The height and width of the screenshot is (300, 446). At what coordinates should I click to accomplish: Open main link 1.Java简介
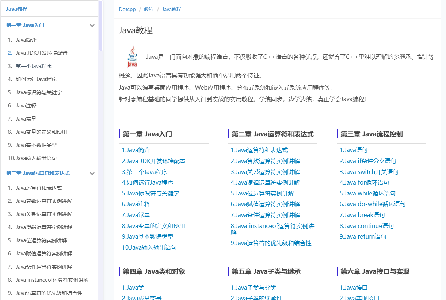click(x=136, y=150)
